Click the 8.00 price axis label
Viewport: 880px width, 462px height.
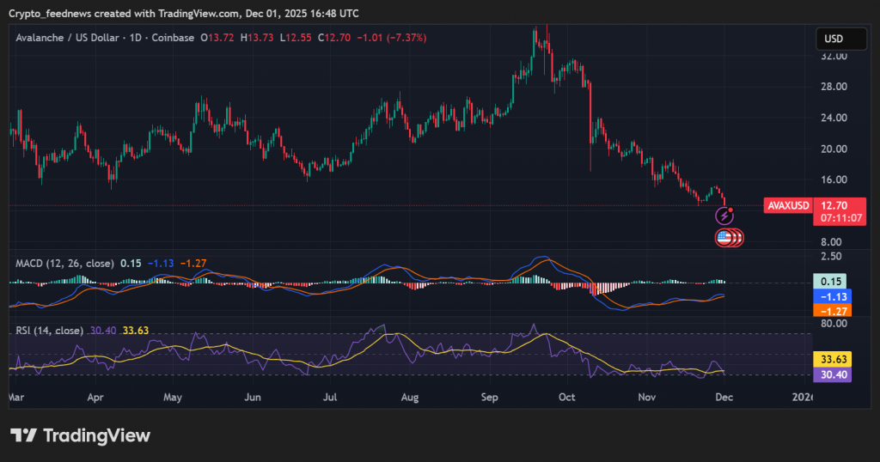pos(831,242)
